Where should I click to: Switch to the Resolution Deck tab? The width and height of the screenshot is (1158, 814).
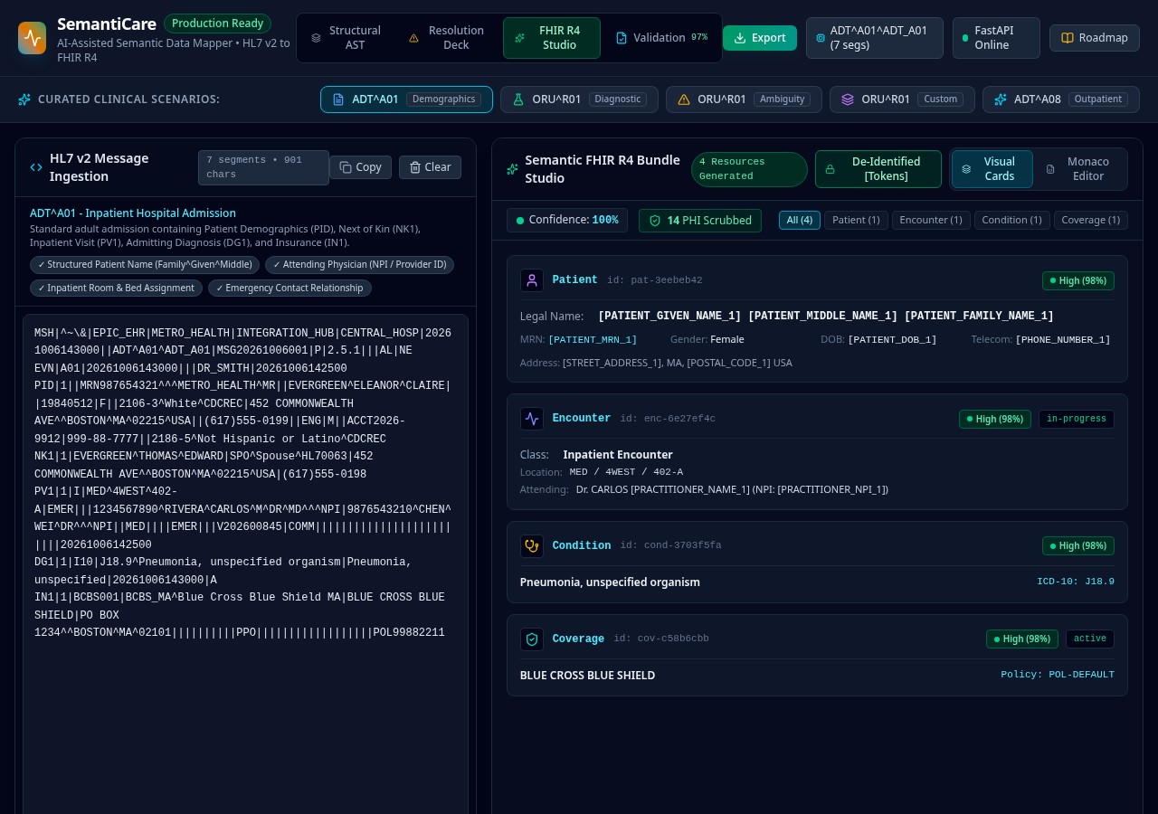(x=447, y=38)
